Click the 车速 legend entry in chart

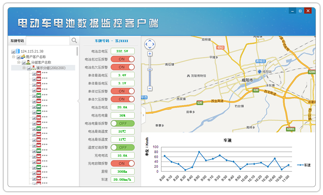tap(304, 165)
